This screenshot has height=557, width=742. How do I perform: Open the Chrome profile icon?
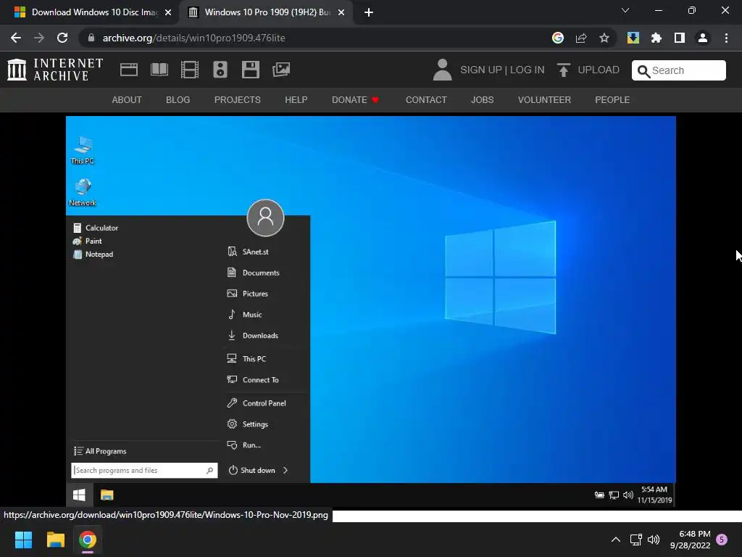coord(703,38)
